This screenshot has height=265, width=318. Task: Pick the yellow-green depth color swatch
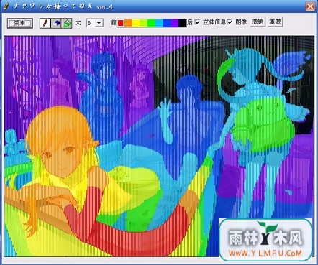pyautogui.click(x=144, y=23)
